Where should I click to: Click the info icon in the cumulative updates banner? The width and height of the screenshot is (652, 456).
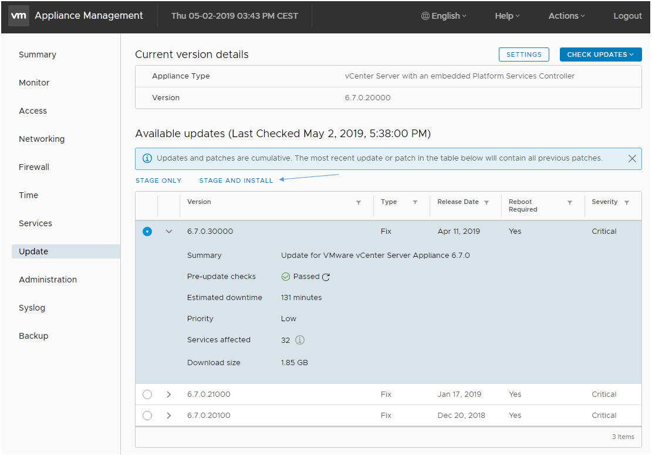coord(147,158)
